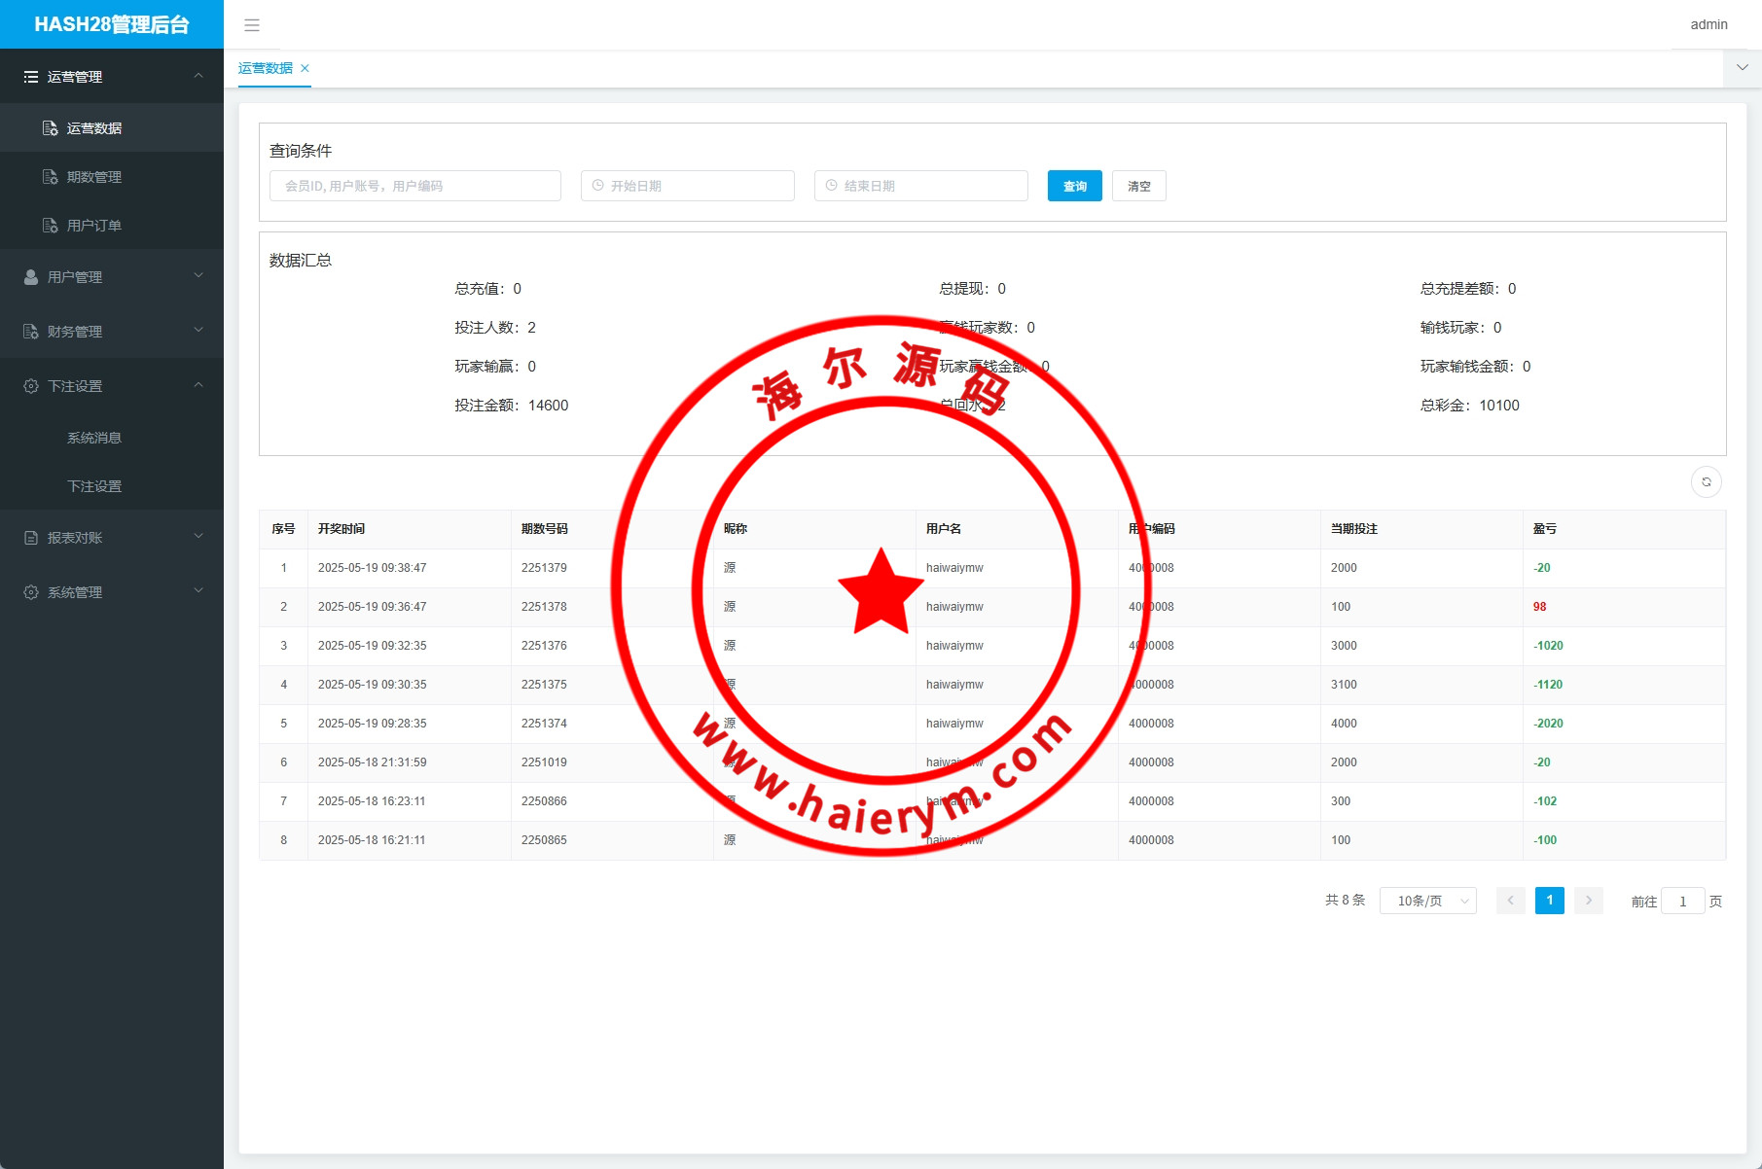
Task: Expand the 报表对账 menu
Action: (111, 538)
